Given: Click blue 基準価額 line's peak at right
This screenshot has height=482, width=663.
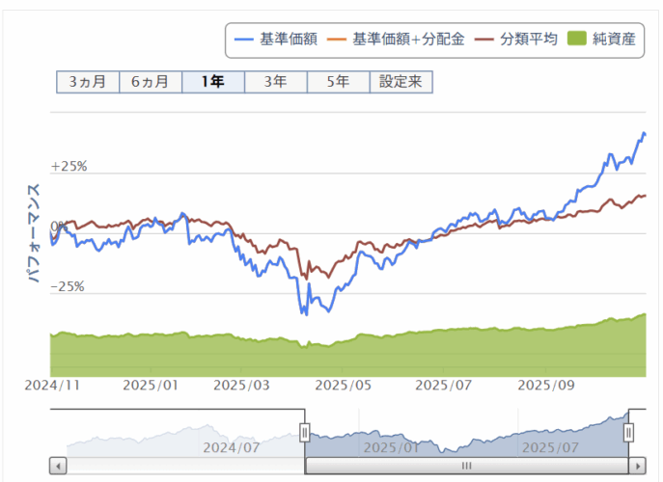Looking at the screenshot, I should tap(643, 133).
